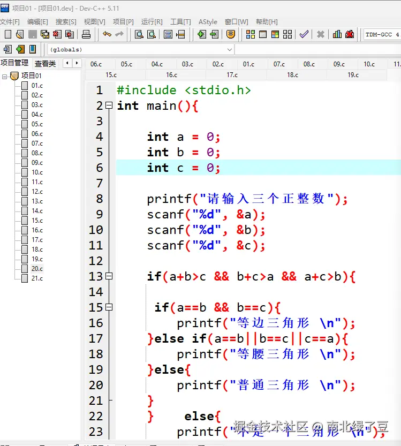Image resolution: width=401 pixels, height=446 pixels.
Task: Close the current file via toolbar
Action: click(x=57, y=34)
